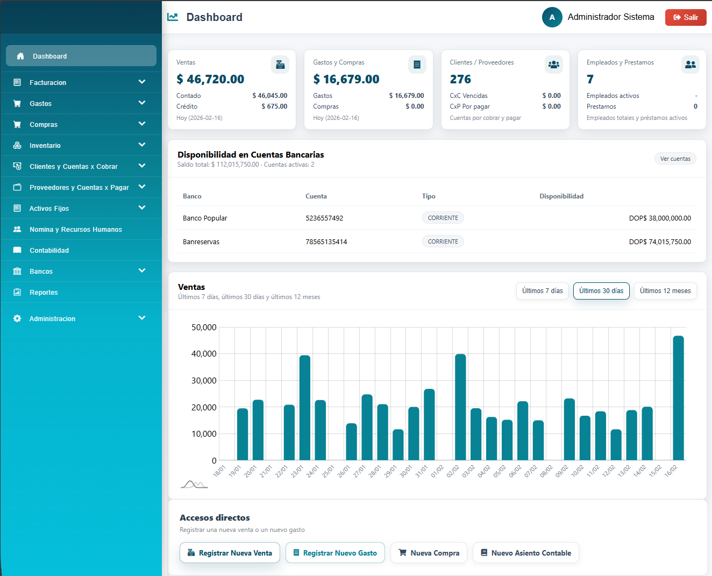Click the Inventario boxes icon in sidebar
The image size is (712, 576).
[17, 145]
